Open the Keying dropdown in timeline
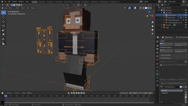The image size is (188, 106). coord(18,93)
